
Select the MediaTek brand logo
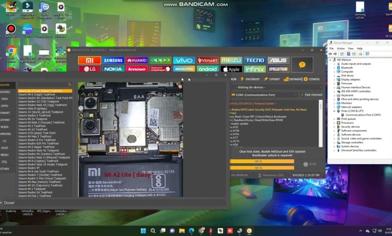tap(184, 69)
